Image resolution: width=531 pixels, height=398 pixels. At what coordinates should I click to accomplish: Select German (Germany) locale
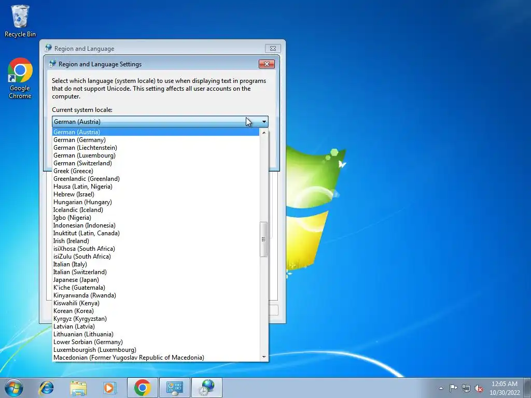coord(156,140)
